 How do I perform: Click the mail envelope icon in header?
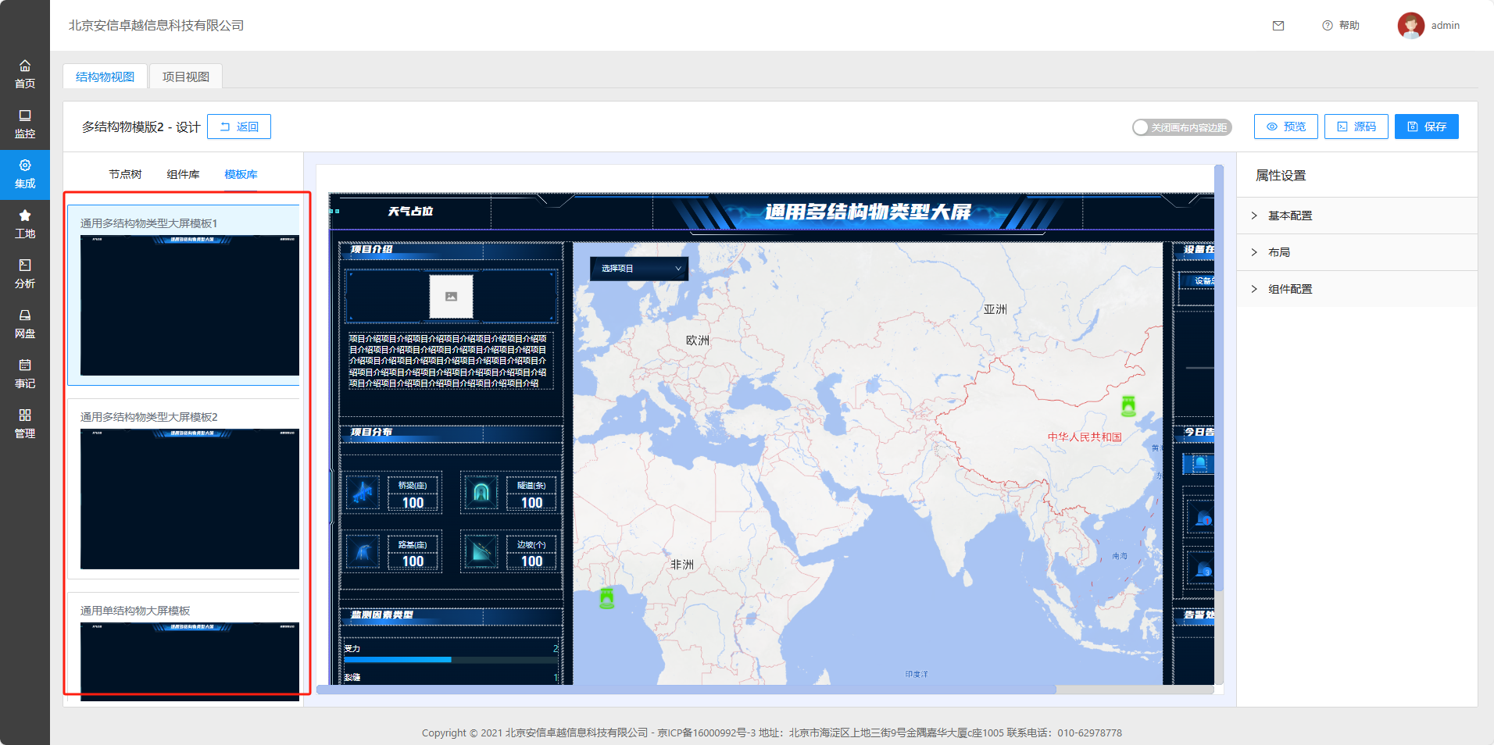point(1278,26)
